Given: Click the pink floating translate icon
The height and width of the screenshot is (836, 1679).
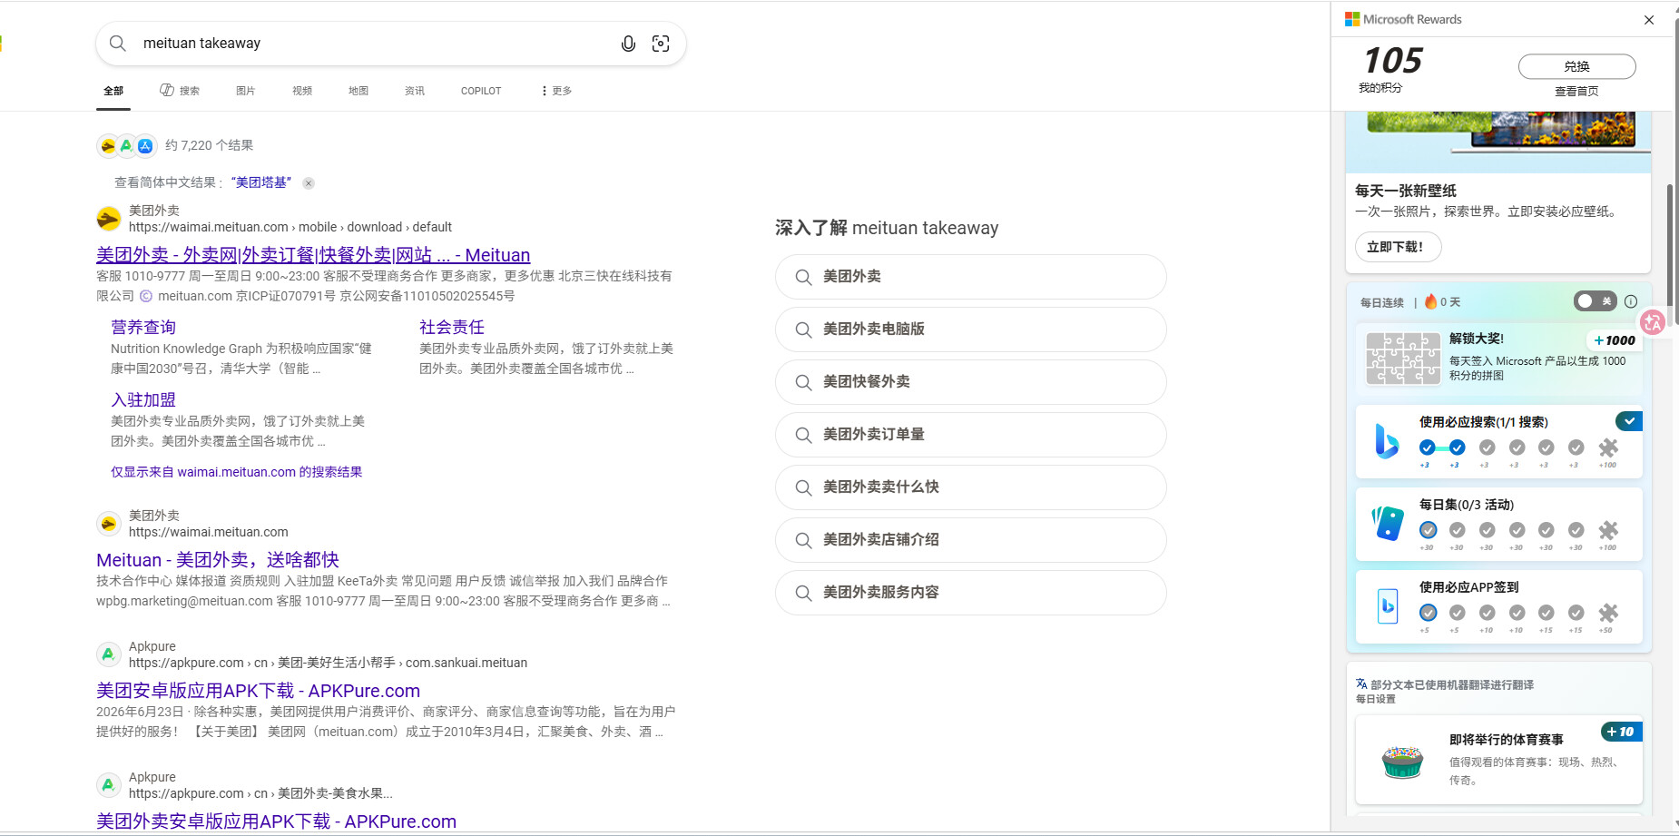Looking at the screenshot, I should click(1653, 321).
